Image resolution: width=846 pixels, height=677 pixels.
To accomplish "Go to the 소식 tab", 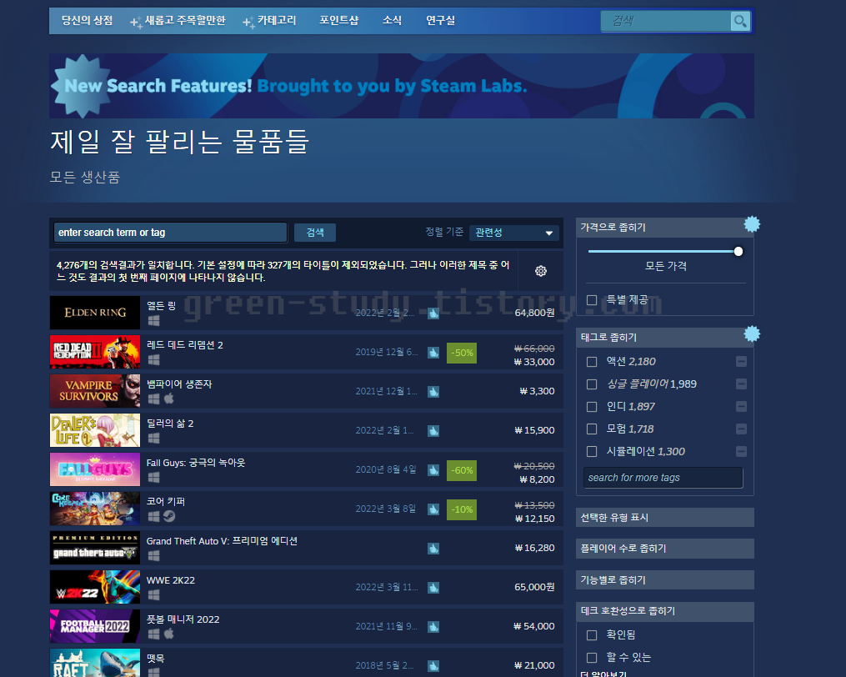I will click(392, 21).
